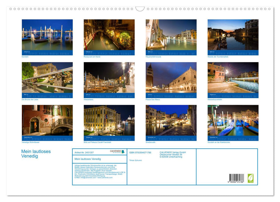Open the Hauptverkehrsroute March photo

click(171, 35)
